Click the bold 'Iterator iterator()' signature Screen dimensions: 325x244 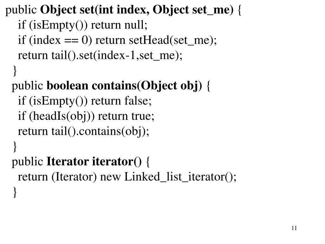pyautogui.click(x=94, y=162)
